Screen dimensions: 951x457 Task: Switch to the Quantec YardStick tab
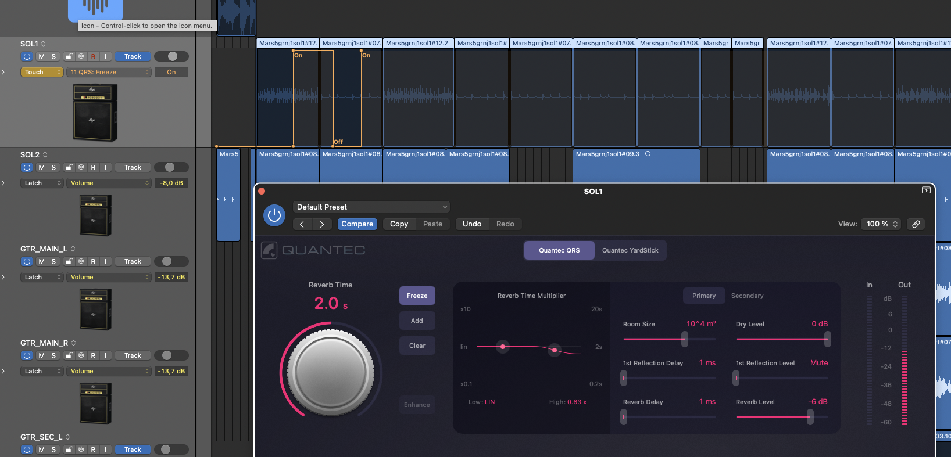tap(630, 250)
